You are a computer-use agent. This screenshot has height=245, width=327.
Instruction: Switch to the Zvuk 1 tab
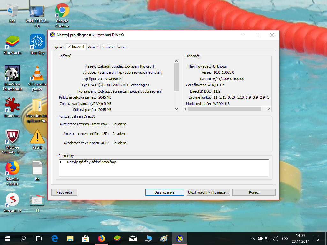(93, 47)
